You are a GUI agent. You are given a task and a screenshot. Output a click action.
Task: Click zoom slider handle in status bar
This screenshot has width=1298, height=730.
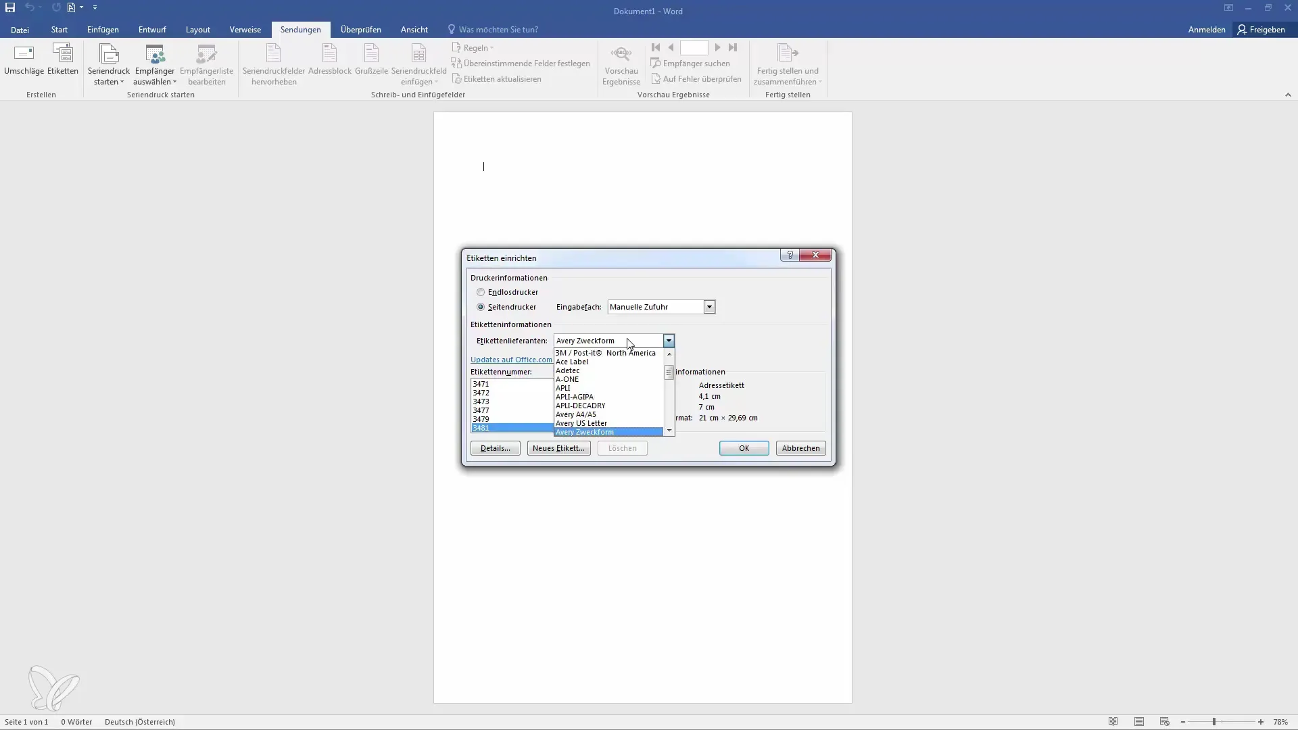tap(1214, 722)
